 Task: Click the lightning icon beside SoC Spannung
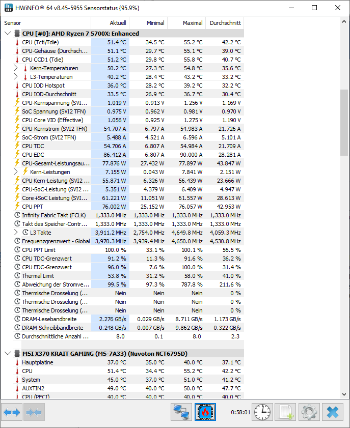coord(17,111)
